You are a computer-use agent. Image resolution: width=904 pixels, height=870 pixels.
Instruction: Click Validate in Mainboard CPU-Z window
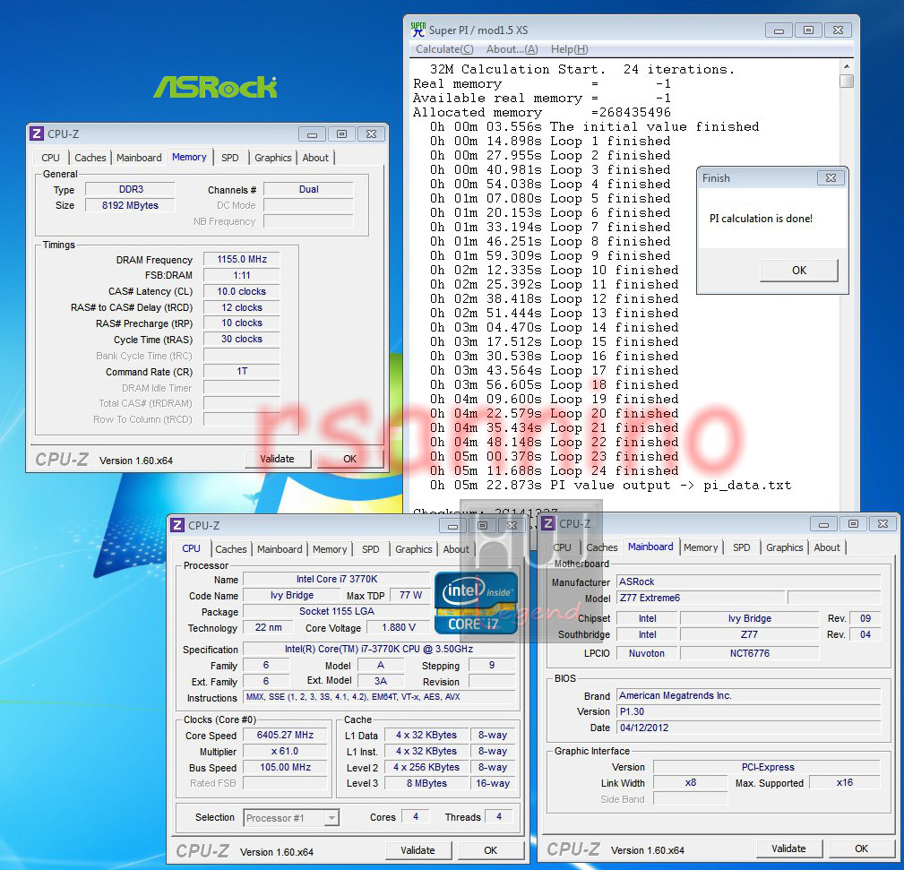788,848
